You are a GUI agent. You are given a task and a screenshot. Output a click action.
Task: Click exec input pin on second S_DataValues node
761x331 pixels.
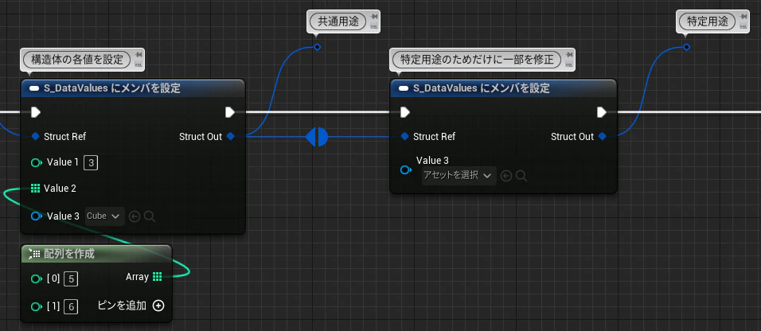405,112
